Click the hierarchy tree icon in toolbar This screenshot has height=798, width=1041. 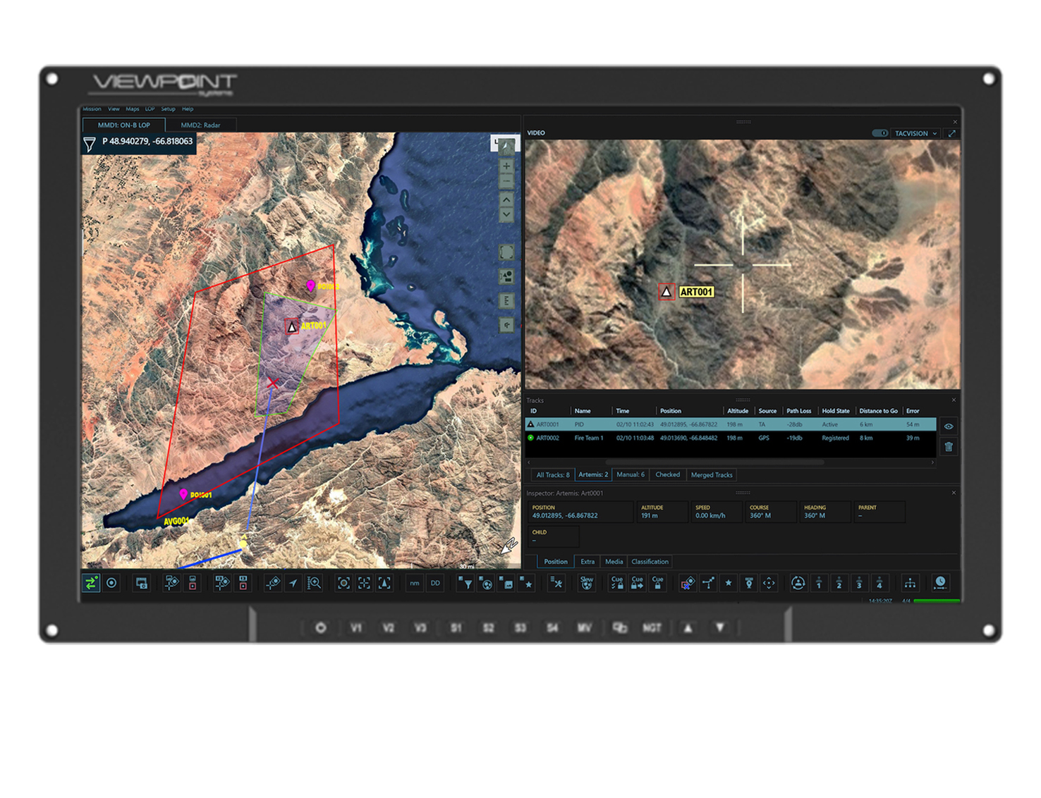[x=910, y=583]
